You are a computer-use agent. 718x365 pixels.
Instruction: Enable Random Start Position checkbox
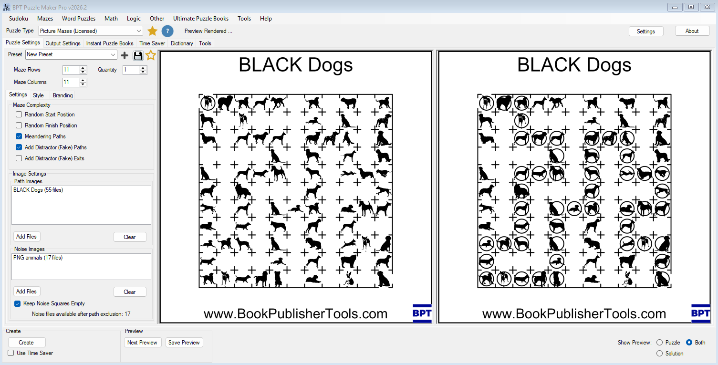(19, 115)
